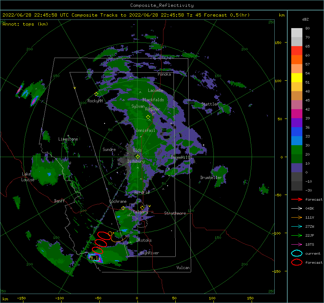This screenshot has width=324, height=303.
Task: Click the green 22JP arrow in legend
Action: [x=297, y=235]
